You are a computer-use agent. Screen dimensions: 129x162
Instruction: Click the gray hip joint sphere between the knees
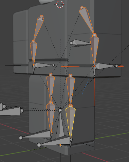pyautogui.click(x=60, y=110)
